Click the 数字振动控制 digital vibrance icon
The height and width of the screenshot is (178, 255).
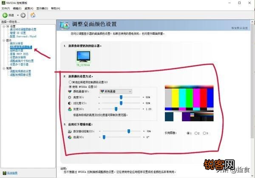[x=70, y=131]
